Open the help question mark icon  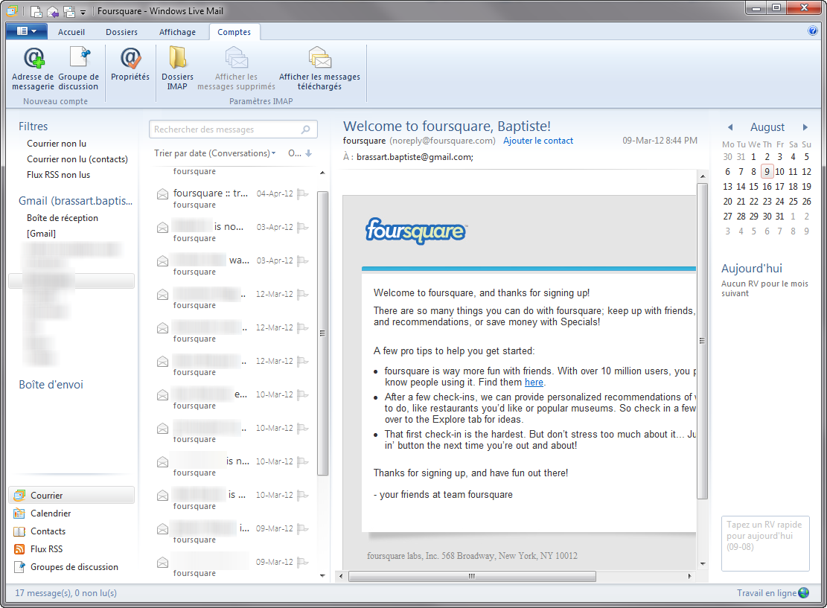click(813, 31)
